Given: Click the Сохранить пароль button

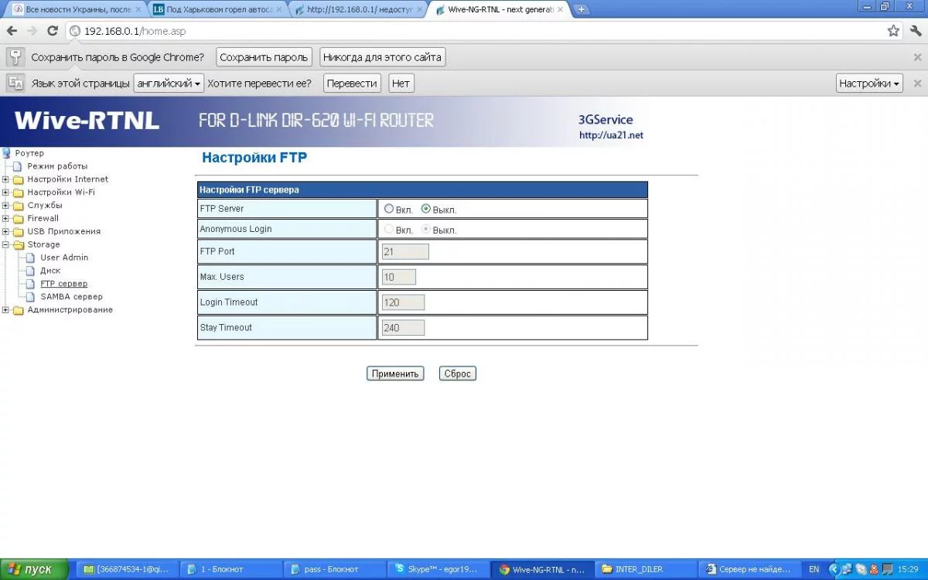Looking at the screenshot, I should (x=264, y=57).
